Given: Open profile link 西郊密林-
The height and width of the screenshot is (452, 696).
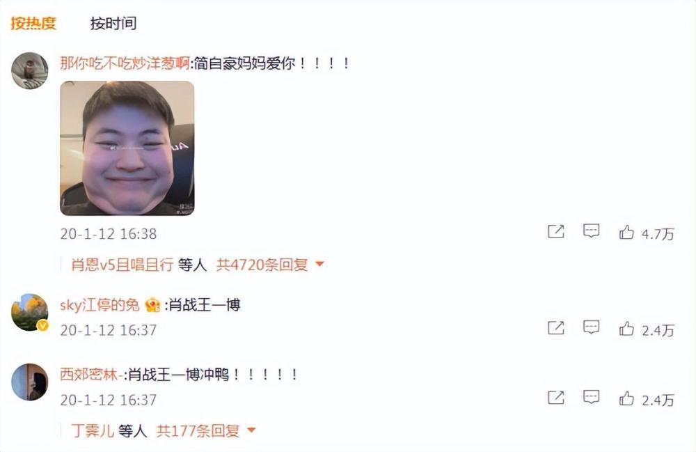Looking at the screenshot, I should pos(91,375).
